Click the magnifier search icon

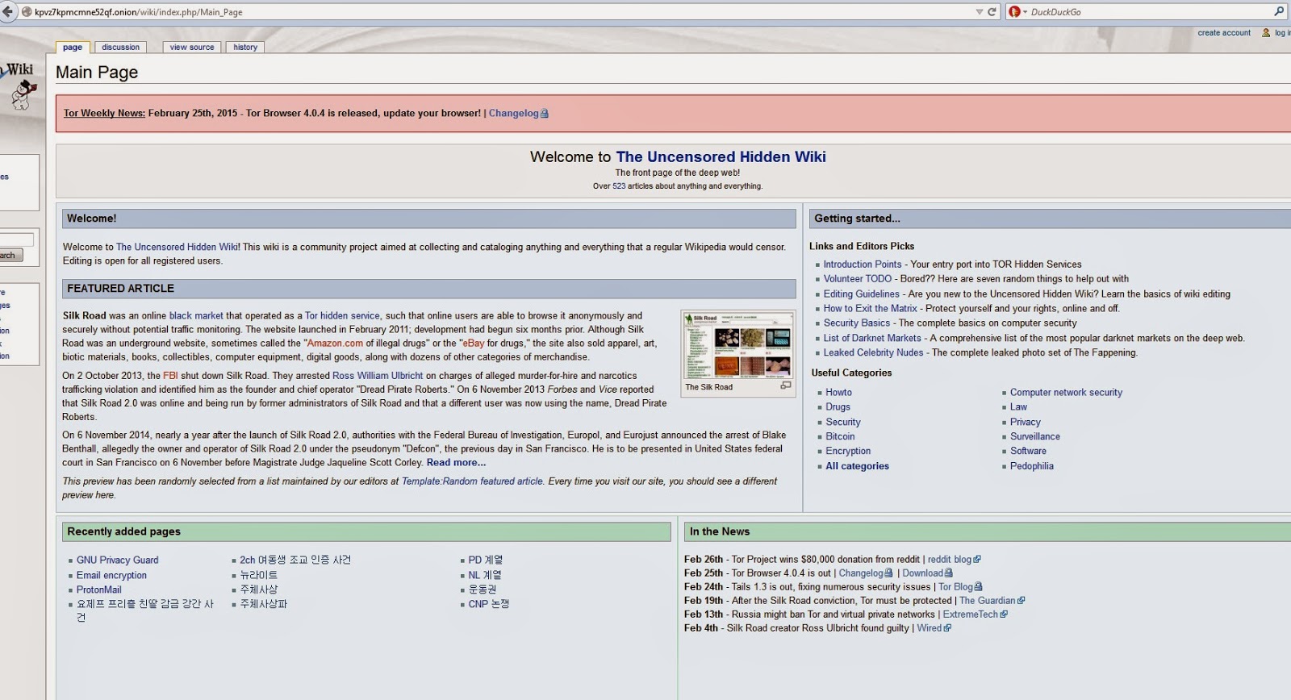click(1279, 11)
